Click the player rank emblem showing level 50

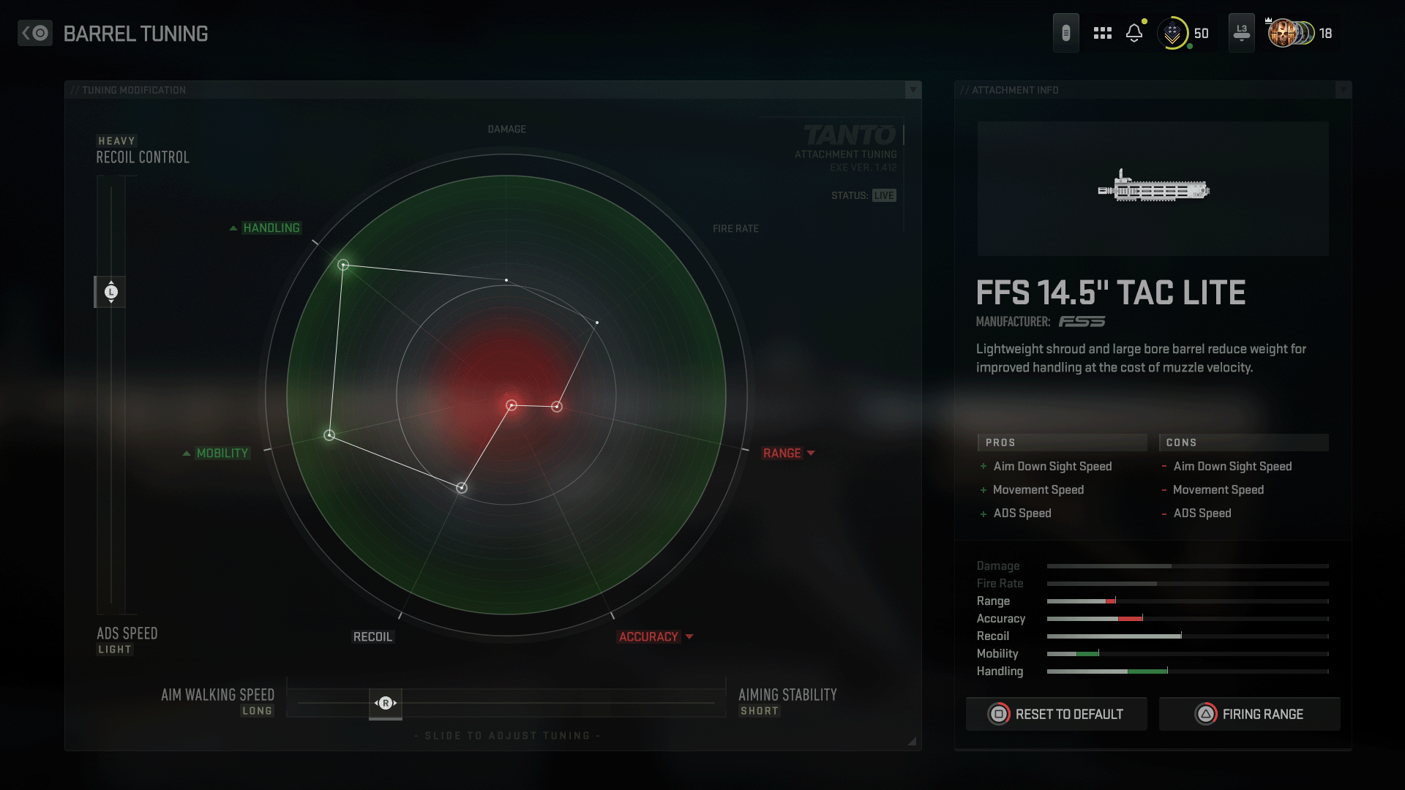[x=1172, y=33]
